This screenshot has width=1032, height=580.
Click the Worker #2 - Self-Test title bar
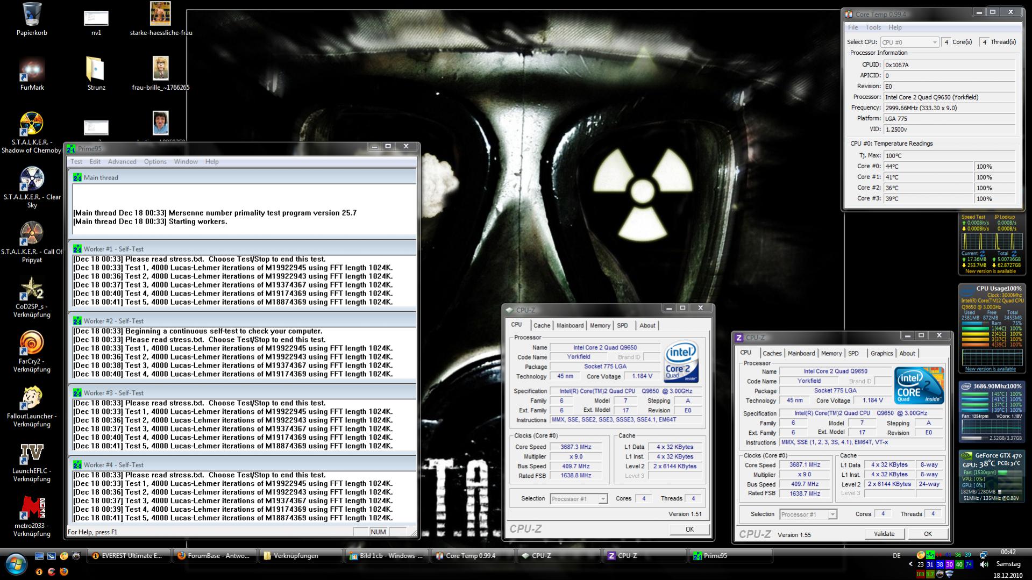coord(242,321)
